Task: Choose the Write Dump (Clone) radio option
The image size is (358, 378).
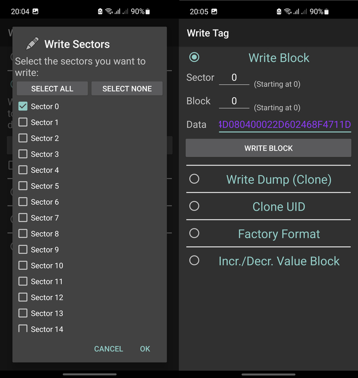Action: (x=194, y=179)
